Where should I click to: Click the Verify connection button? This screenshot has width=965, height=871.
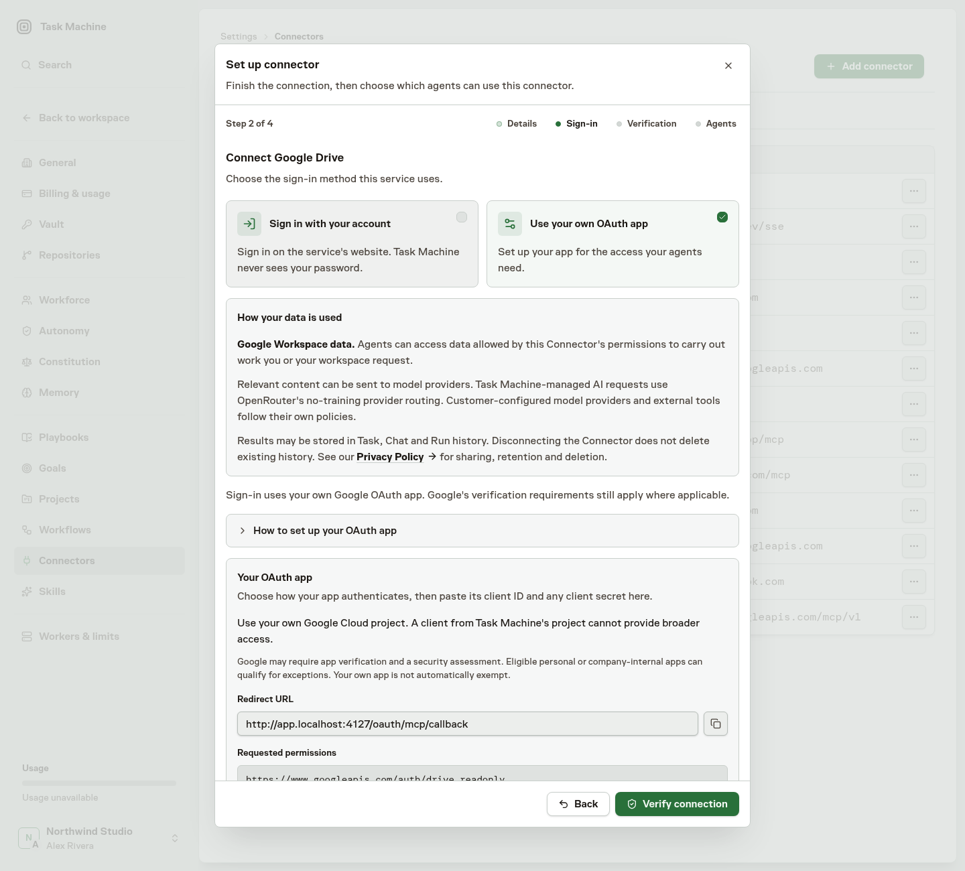pyautogui.click(x=677, y=804)
